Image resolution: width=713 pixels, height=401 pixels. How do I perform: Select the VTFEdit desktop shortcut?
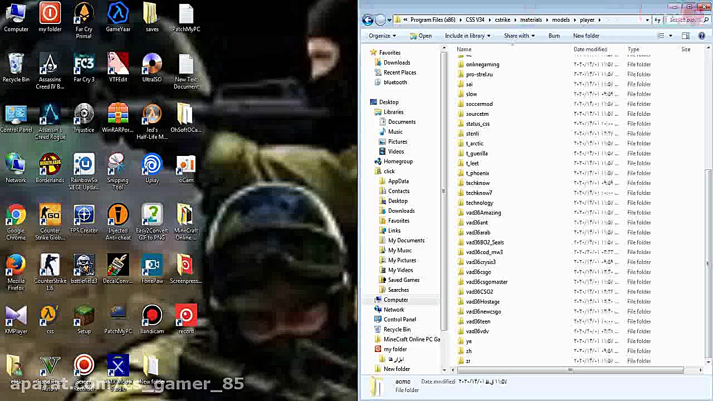(x=118, y=68)
